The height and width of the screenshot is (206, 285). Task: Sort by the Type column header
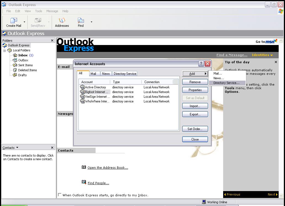pyautogui.click(x=126, y=82)
